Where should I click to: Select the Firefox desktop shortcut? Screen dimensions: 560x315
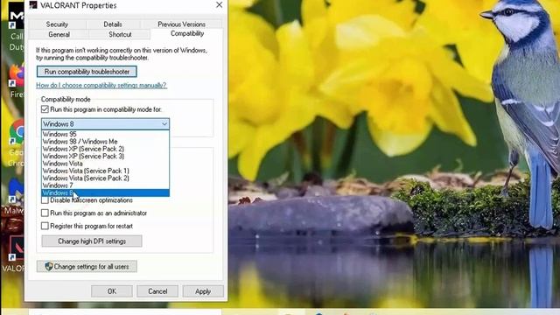(x=17, y=81)
